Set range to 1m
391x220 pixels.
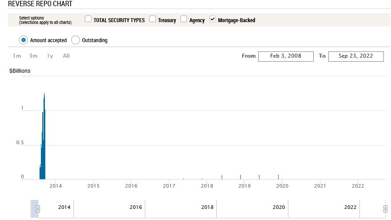click(x=17, y=56)
